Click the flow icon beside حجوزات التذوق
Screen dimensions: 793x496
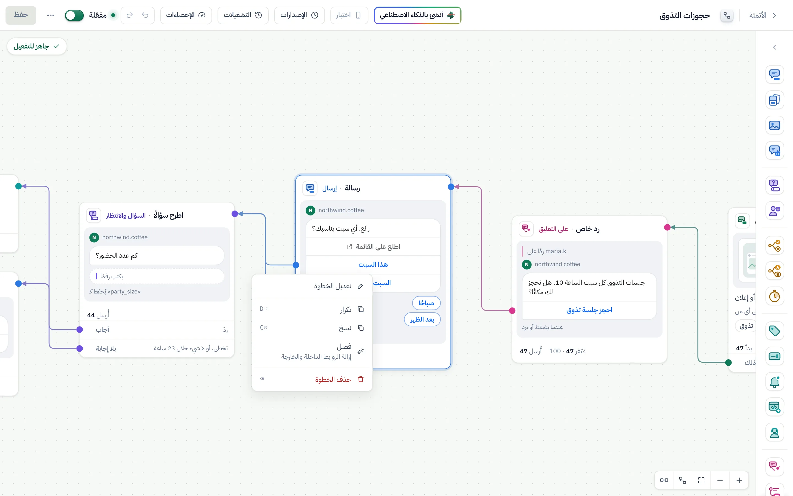tap(727, 15)
